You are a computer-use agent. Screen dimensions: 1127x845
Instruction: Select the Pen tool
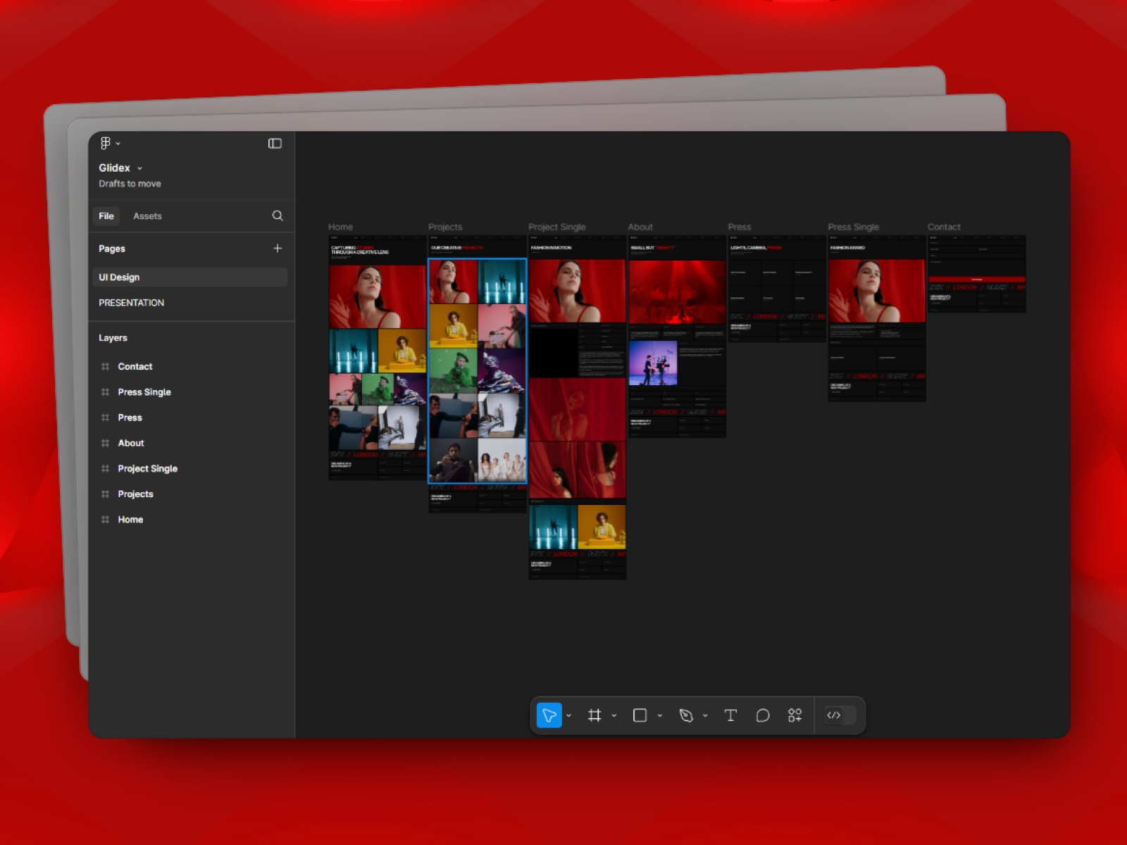pyautogui.click(x=686, y=715)
